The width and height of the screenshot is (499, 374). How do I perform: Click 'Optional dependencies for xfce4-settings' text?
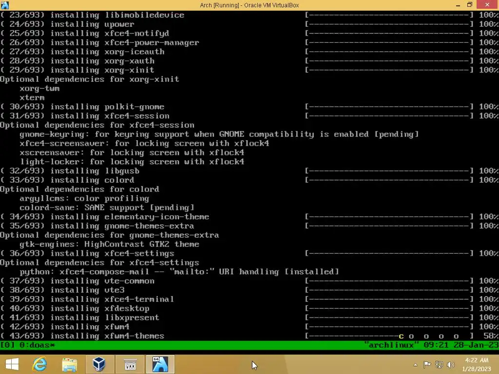click(99, 262)
